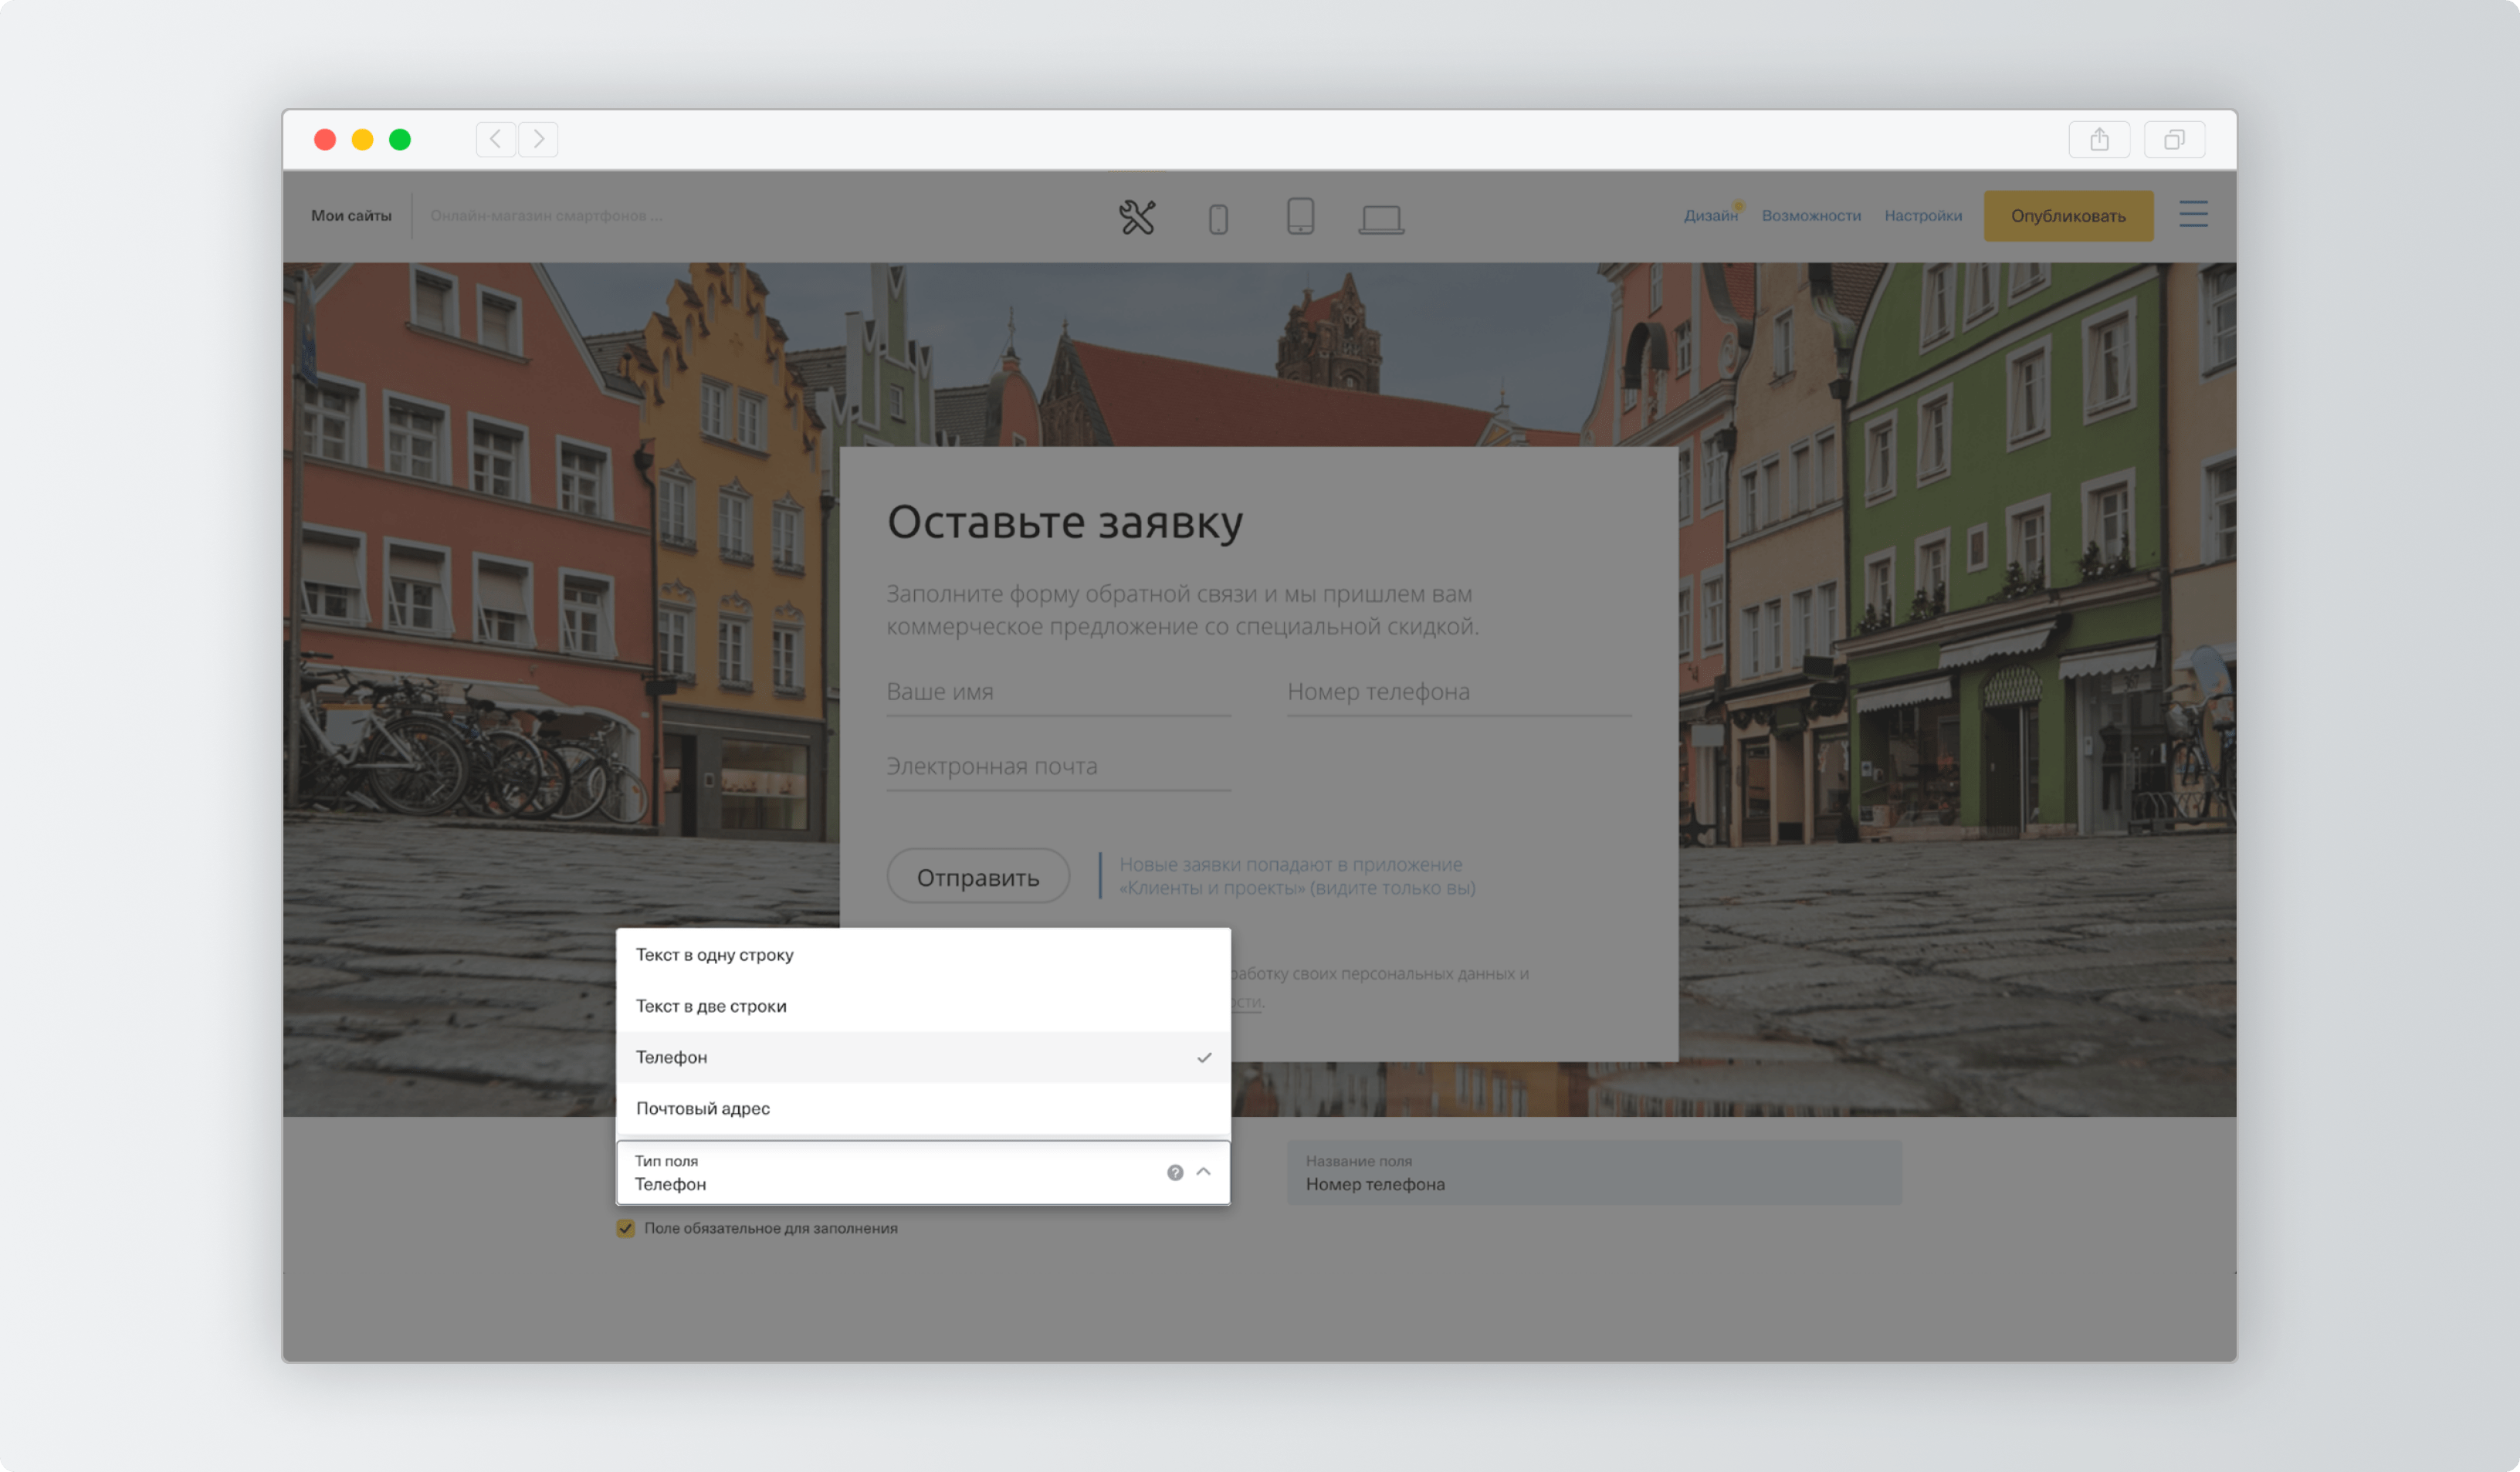Open the hamburger menu icon

[x=2193, y=214]
